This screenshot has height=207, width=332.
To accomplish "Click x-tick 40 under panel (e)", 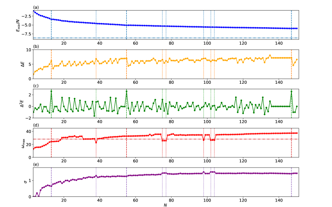I will click(x=100, y=201).
